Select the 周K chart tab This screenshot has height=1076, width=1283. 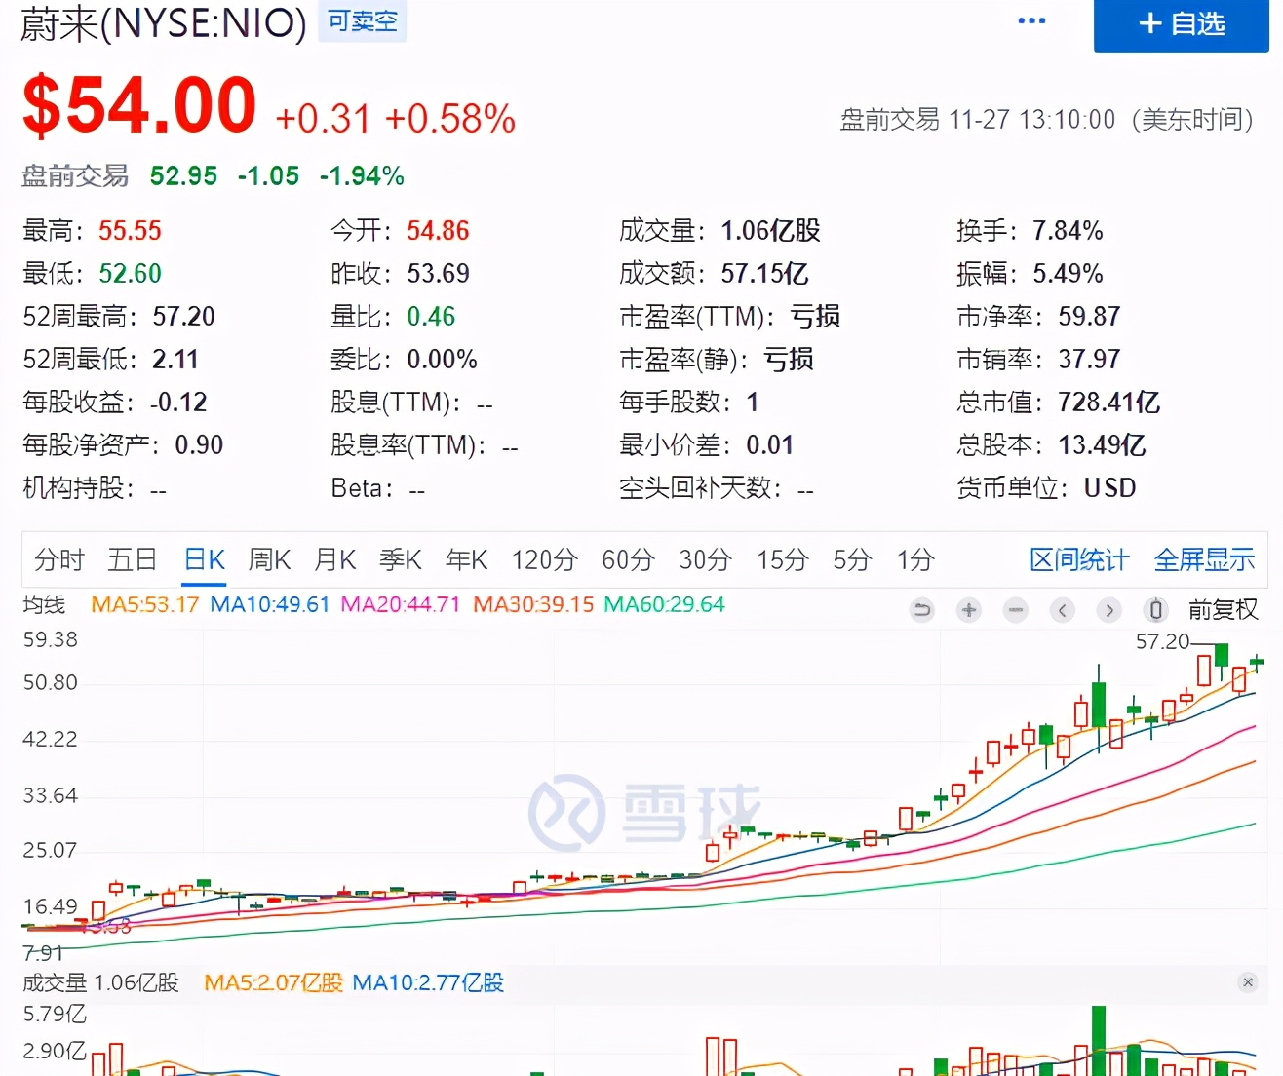pyautogui.click(x=269, y=559)
